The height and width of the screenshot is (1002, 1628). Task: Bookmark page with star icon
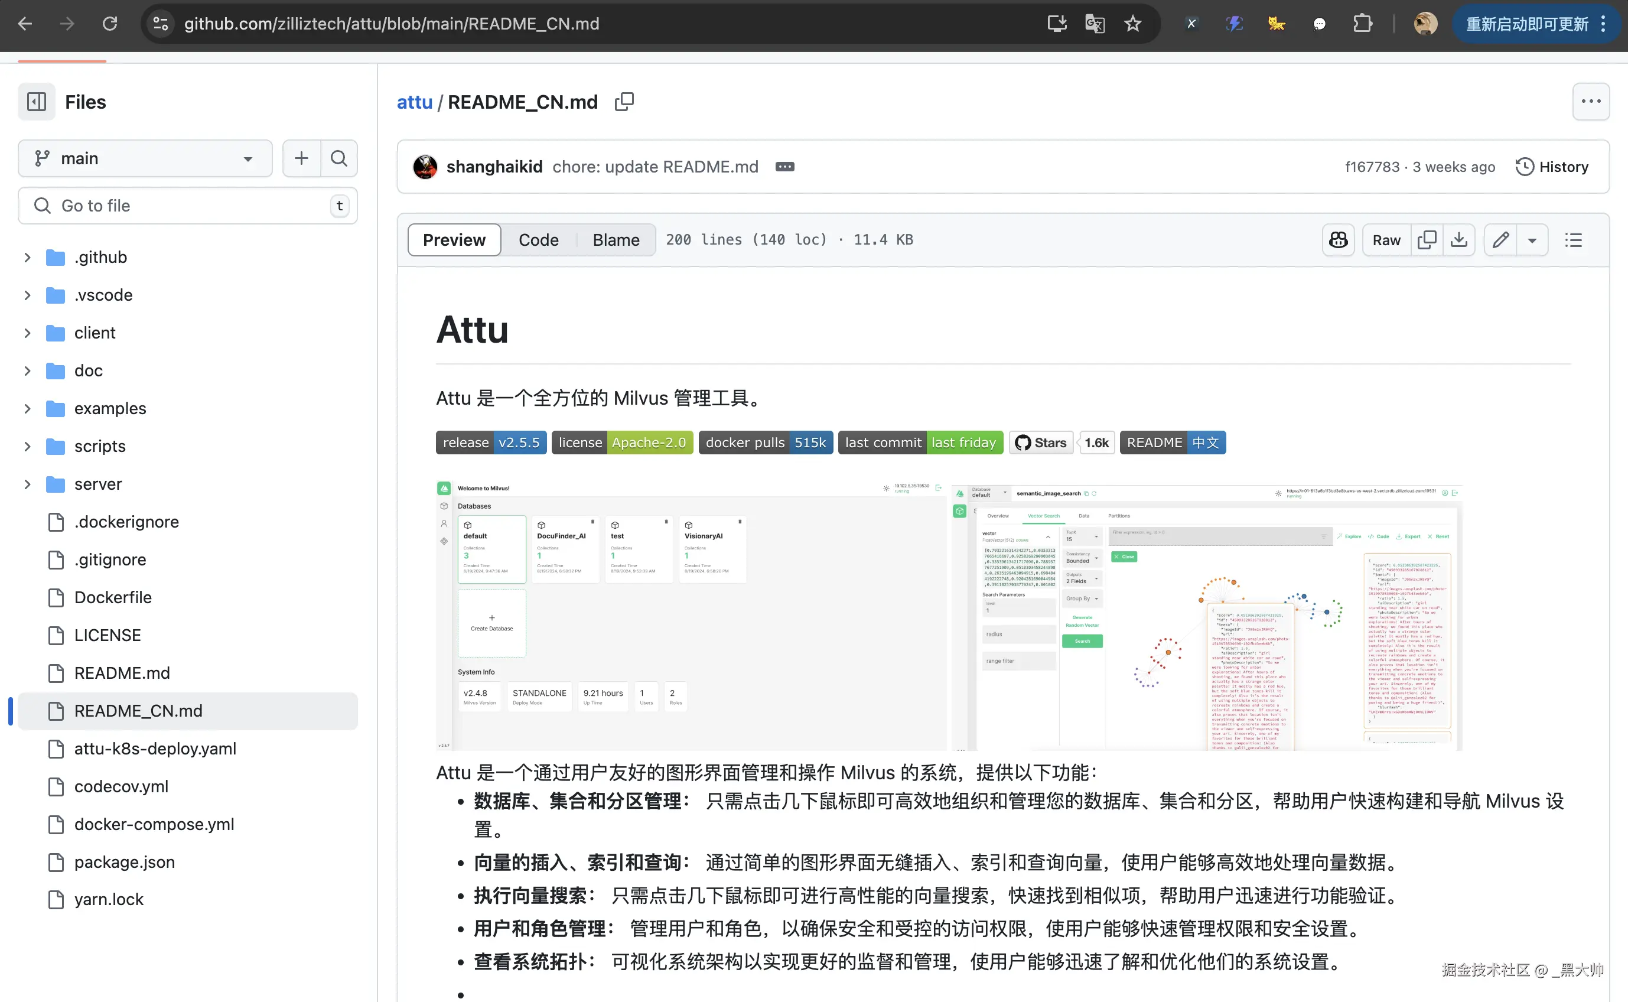click(x=1132, y=24)
